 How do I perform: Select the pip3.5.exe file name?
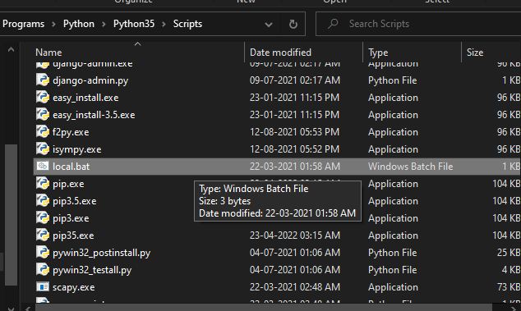(x=75, y=202)
